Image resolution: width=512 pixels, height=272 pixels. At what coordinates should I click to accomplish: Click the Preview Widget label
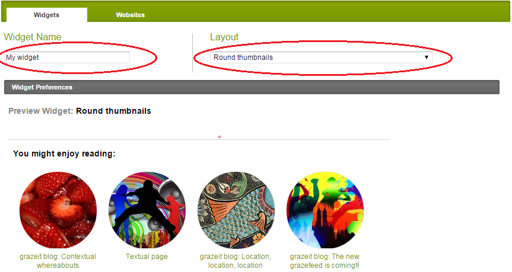[x=41, y=111]
